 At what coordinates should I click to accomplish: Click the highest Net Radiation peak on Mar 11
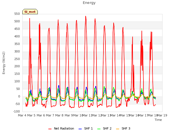pos(86,16)
